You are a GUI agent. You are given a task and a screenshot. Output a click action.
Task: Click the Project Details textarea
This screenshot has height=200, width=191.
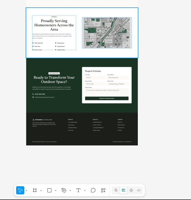pyautogui.click(x=107, y=92)
